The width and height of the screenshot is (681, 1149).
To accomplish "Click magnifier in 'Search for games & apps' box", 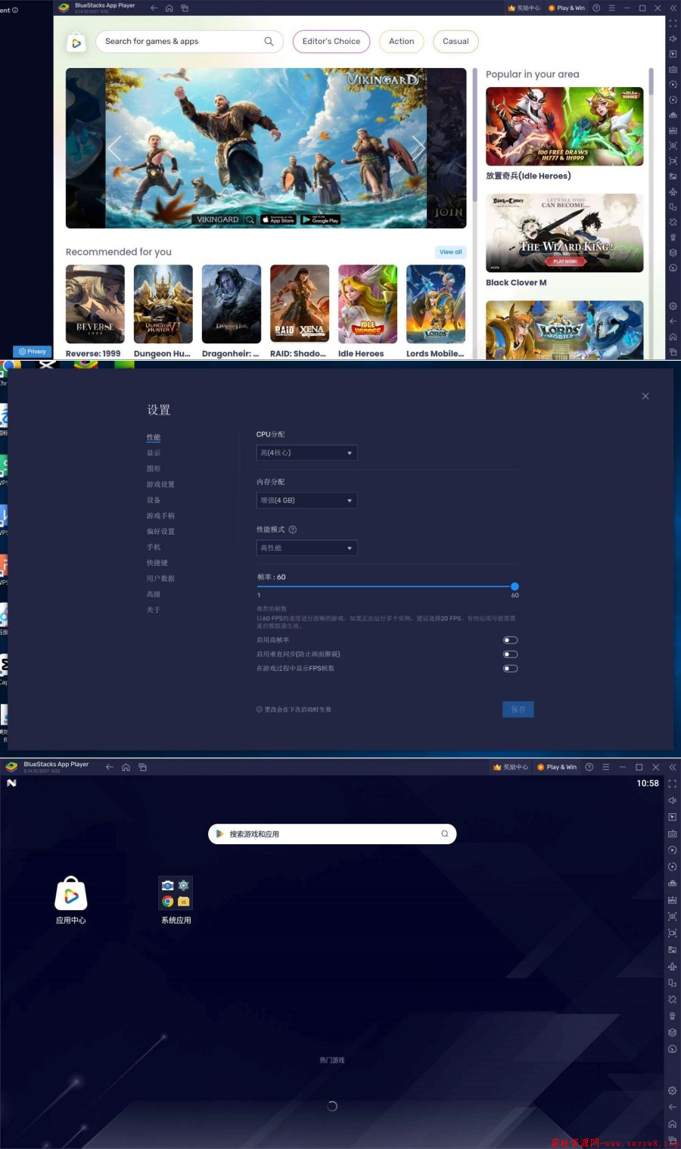I will 269,42.
